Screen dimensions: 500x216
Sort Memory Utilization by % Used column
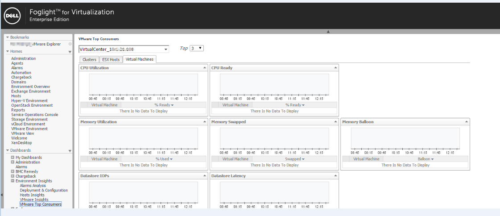coord(164,159)
